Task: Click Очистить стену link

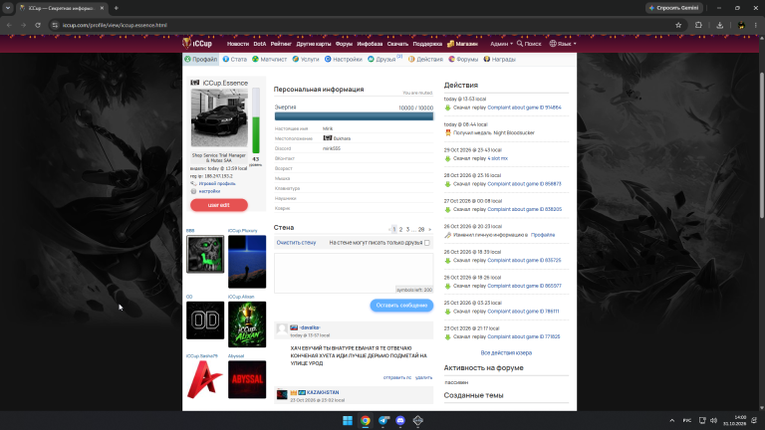Action: [x=296, y=243]
